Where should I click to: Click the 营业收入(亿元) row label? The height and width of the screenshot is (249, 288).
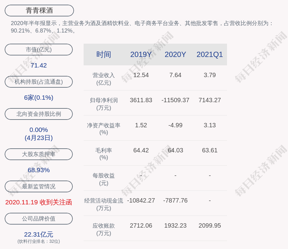104,79
